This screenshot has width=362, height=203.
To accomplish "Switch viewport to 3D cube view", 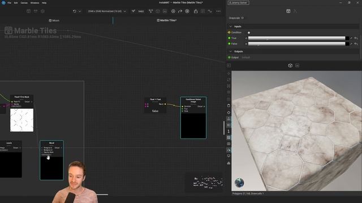I will pyautogui.click(x=290, y=65).
